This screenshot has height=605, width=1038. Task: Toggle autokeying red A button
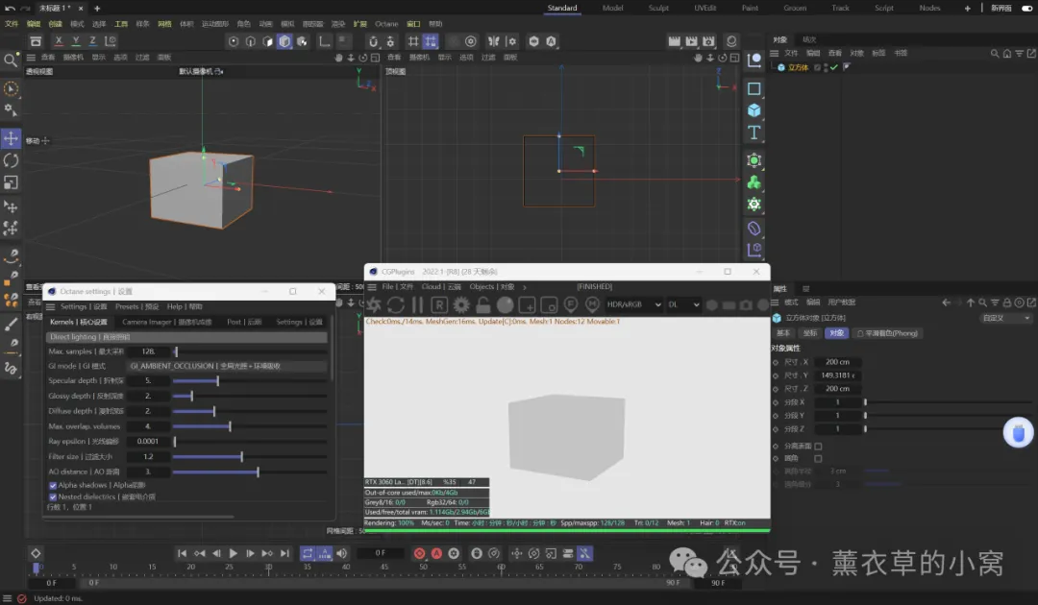437,553
